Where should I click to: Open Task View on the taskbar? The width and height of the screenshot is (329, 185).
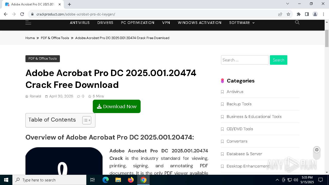pyautogui.click(x=93, y=180)
